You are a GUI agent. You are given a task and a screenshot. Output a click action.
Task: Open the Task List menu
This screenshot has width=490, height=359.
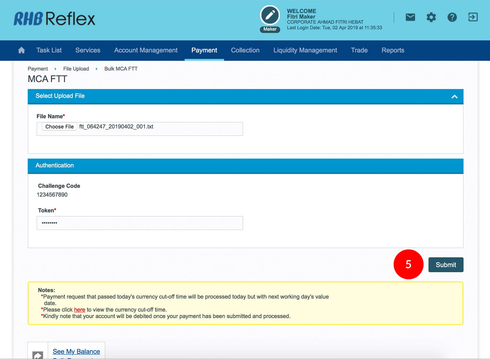coord(49,50)
